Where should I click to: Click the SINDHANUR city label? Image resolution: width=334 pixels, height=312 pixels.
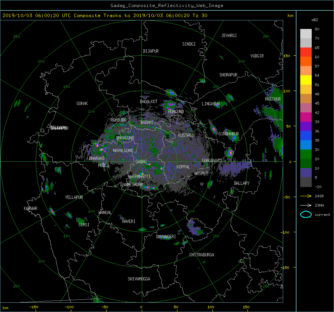229,134
